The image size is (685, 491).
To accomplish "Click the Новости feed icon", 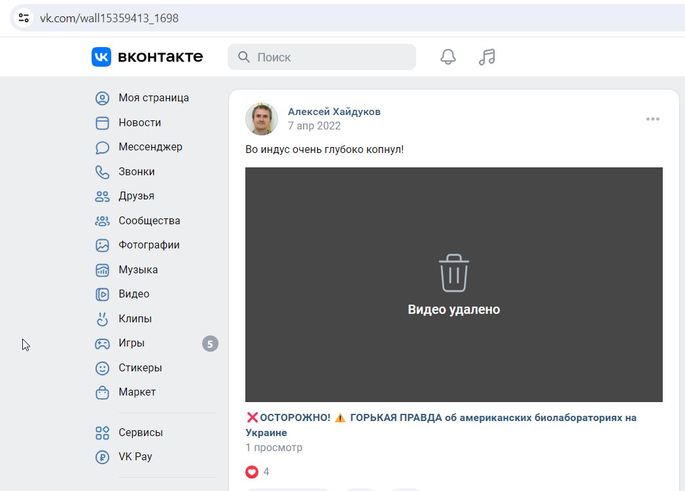I will (x=102, y=123).
